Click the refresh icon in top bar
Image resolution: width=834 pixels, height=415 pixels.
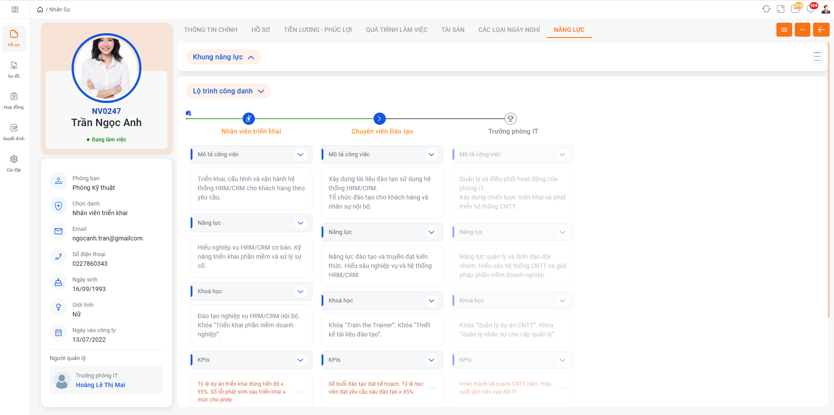(x=766, y=9)
